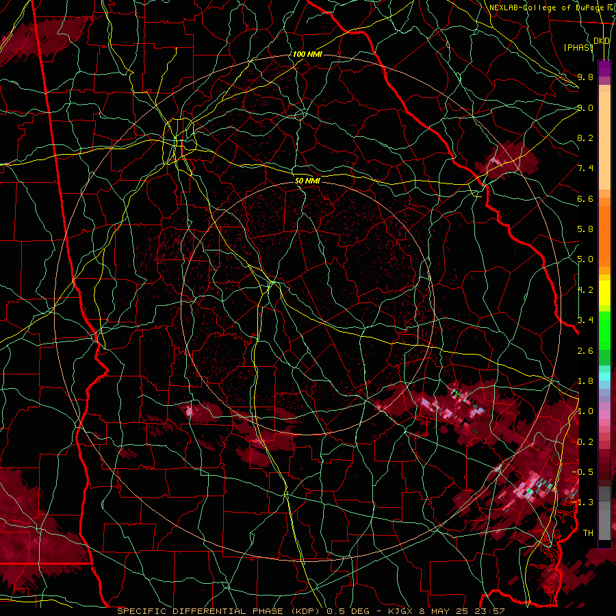The height and width of the screenshot is (616, 616).
Task: Click the TH threshold label
Action: click(x=588, y=533)
